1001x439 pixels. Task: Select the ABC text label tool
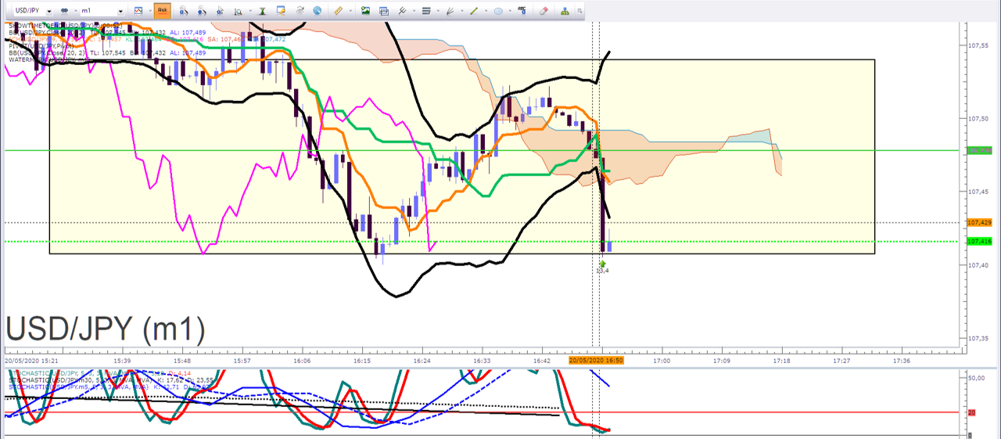pos(522,11)
